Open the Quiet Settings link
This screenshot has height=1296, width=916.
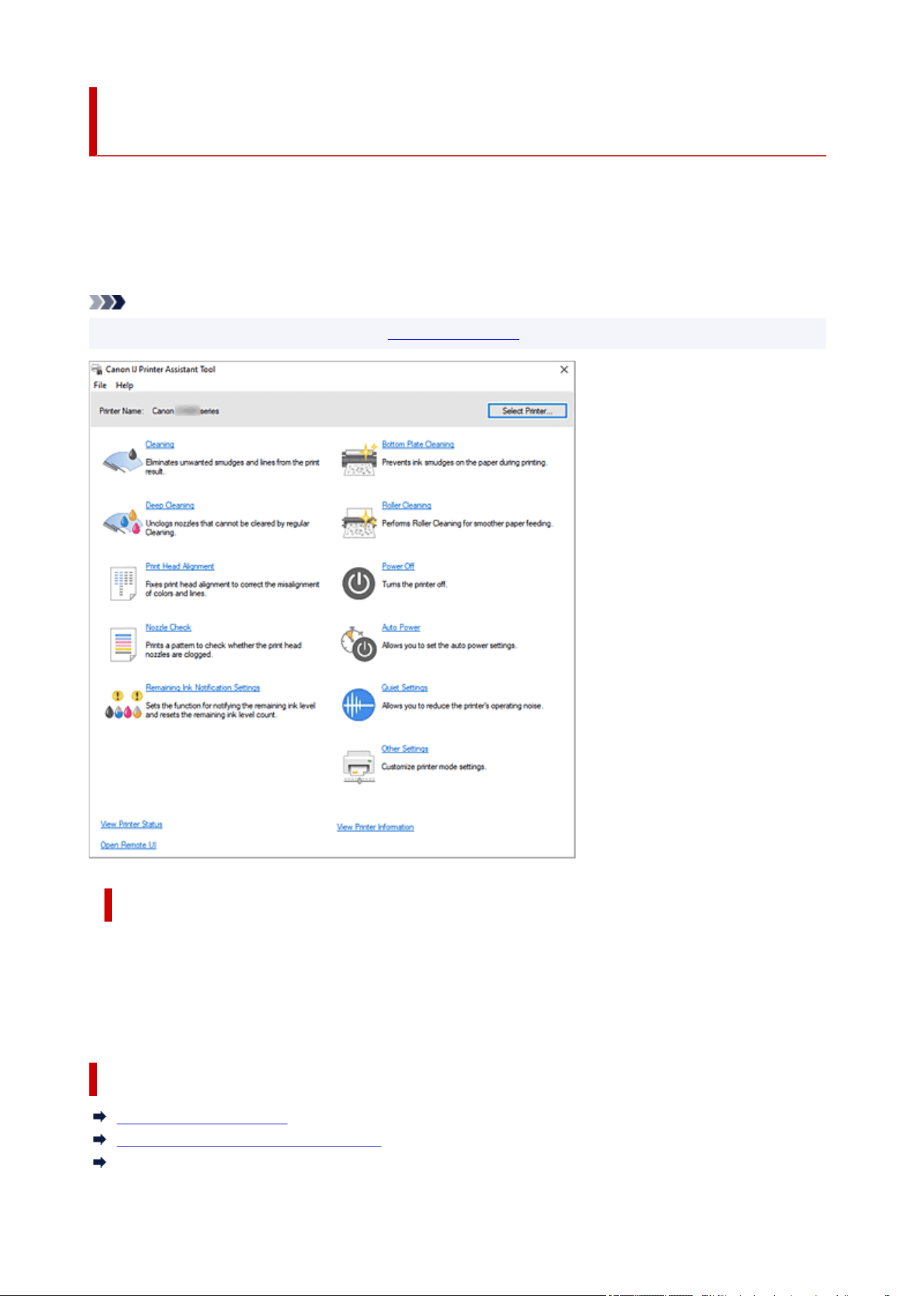pos(405,687)
